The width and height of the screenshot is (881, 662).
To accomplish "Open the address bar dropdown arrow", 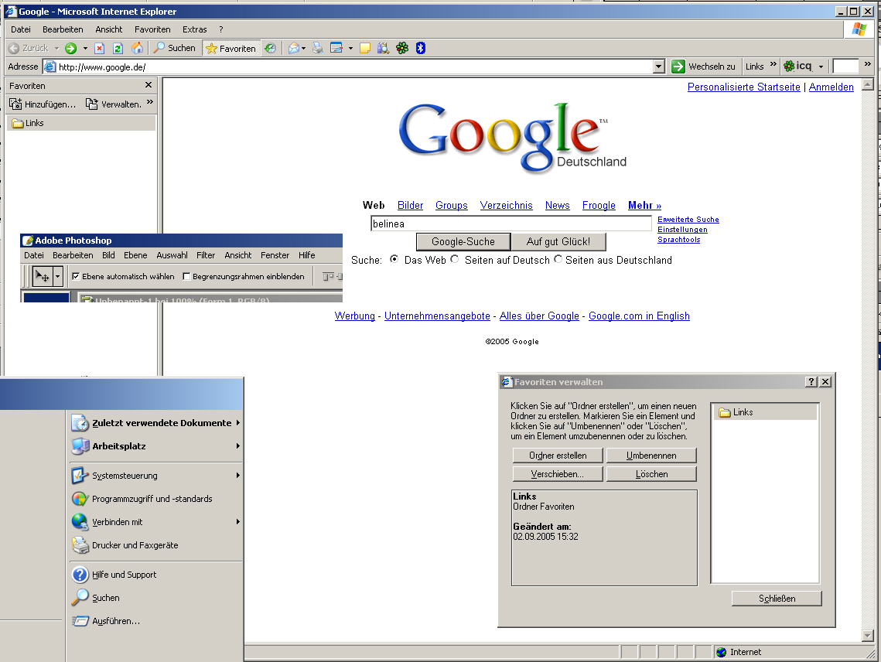I will point(658,67).
